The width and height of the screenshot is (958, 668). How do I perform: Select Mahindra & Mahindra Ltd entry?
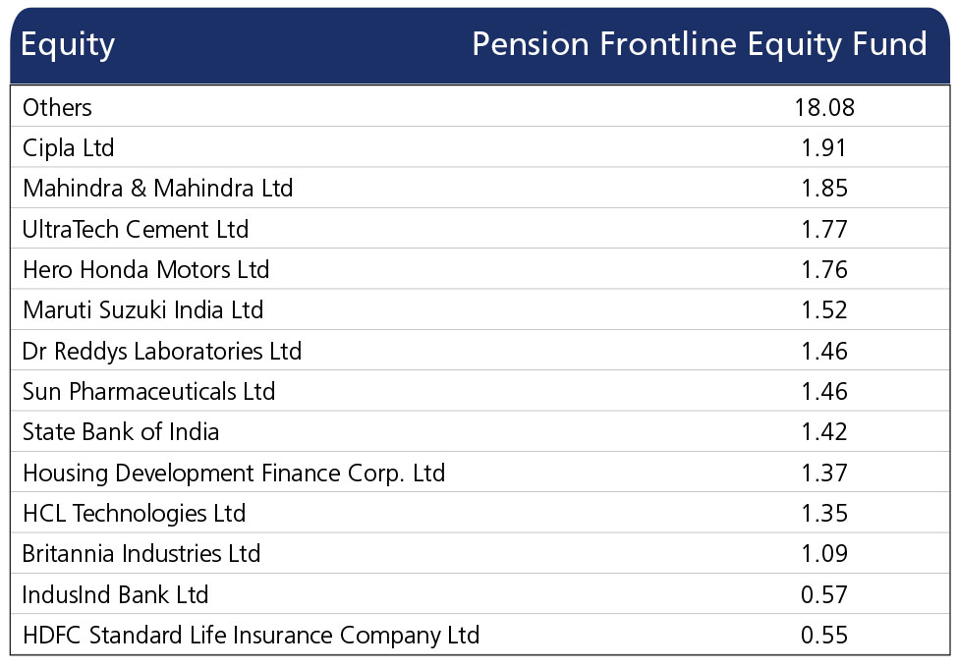pyautogui.click(x=157, y=188)
